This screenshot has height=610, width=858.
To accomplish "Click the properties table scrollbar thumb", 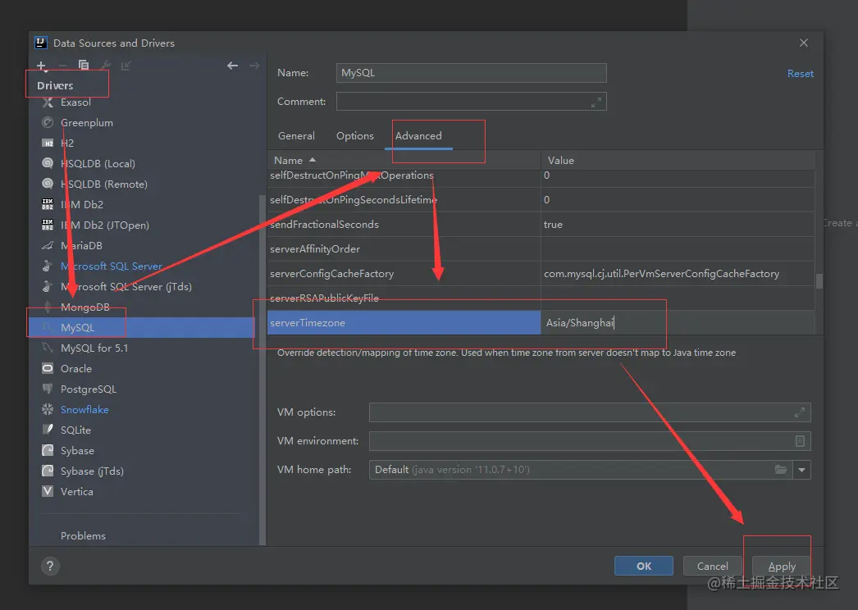I will tap(819, 281).
